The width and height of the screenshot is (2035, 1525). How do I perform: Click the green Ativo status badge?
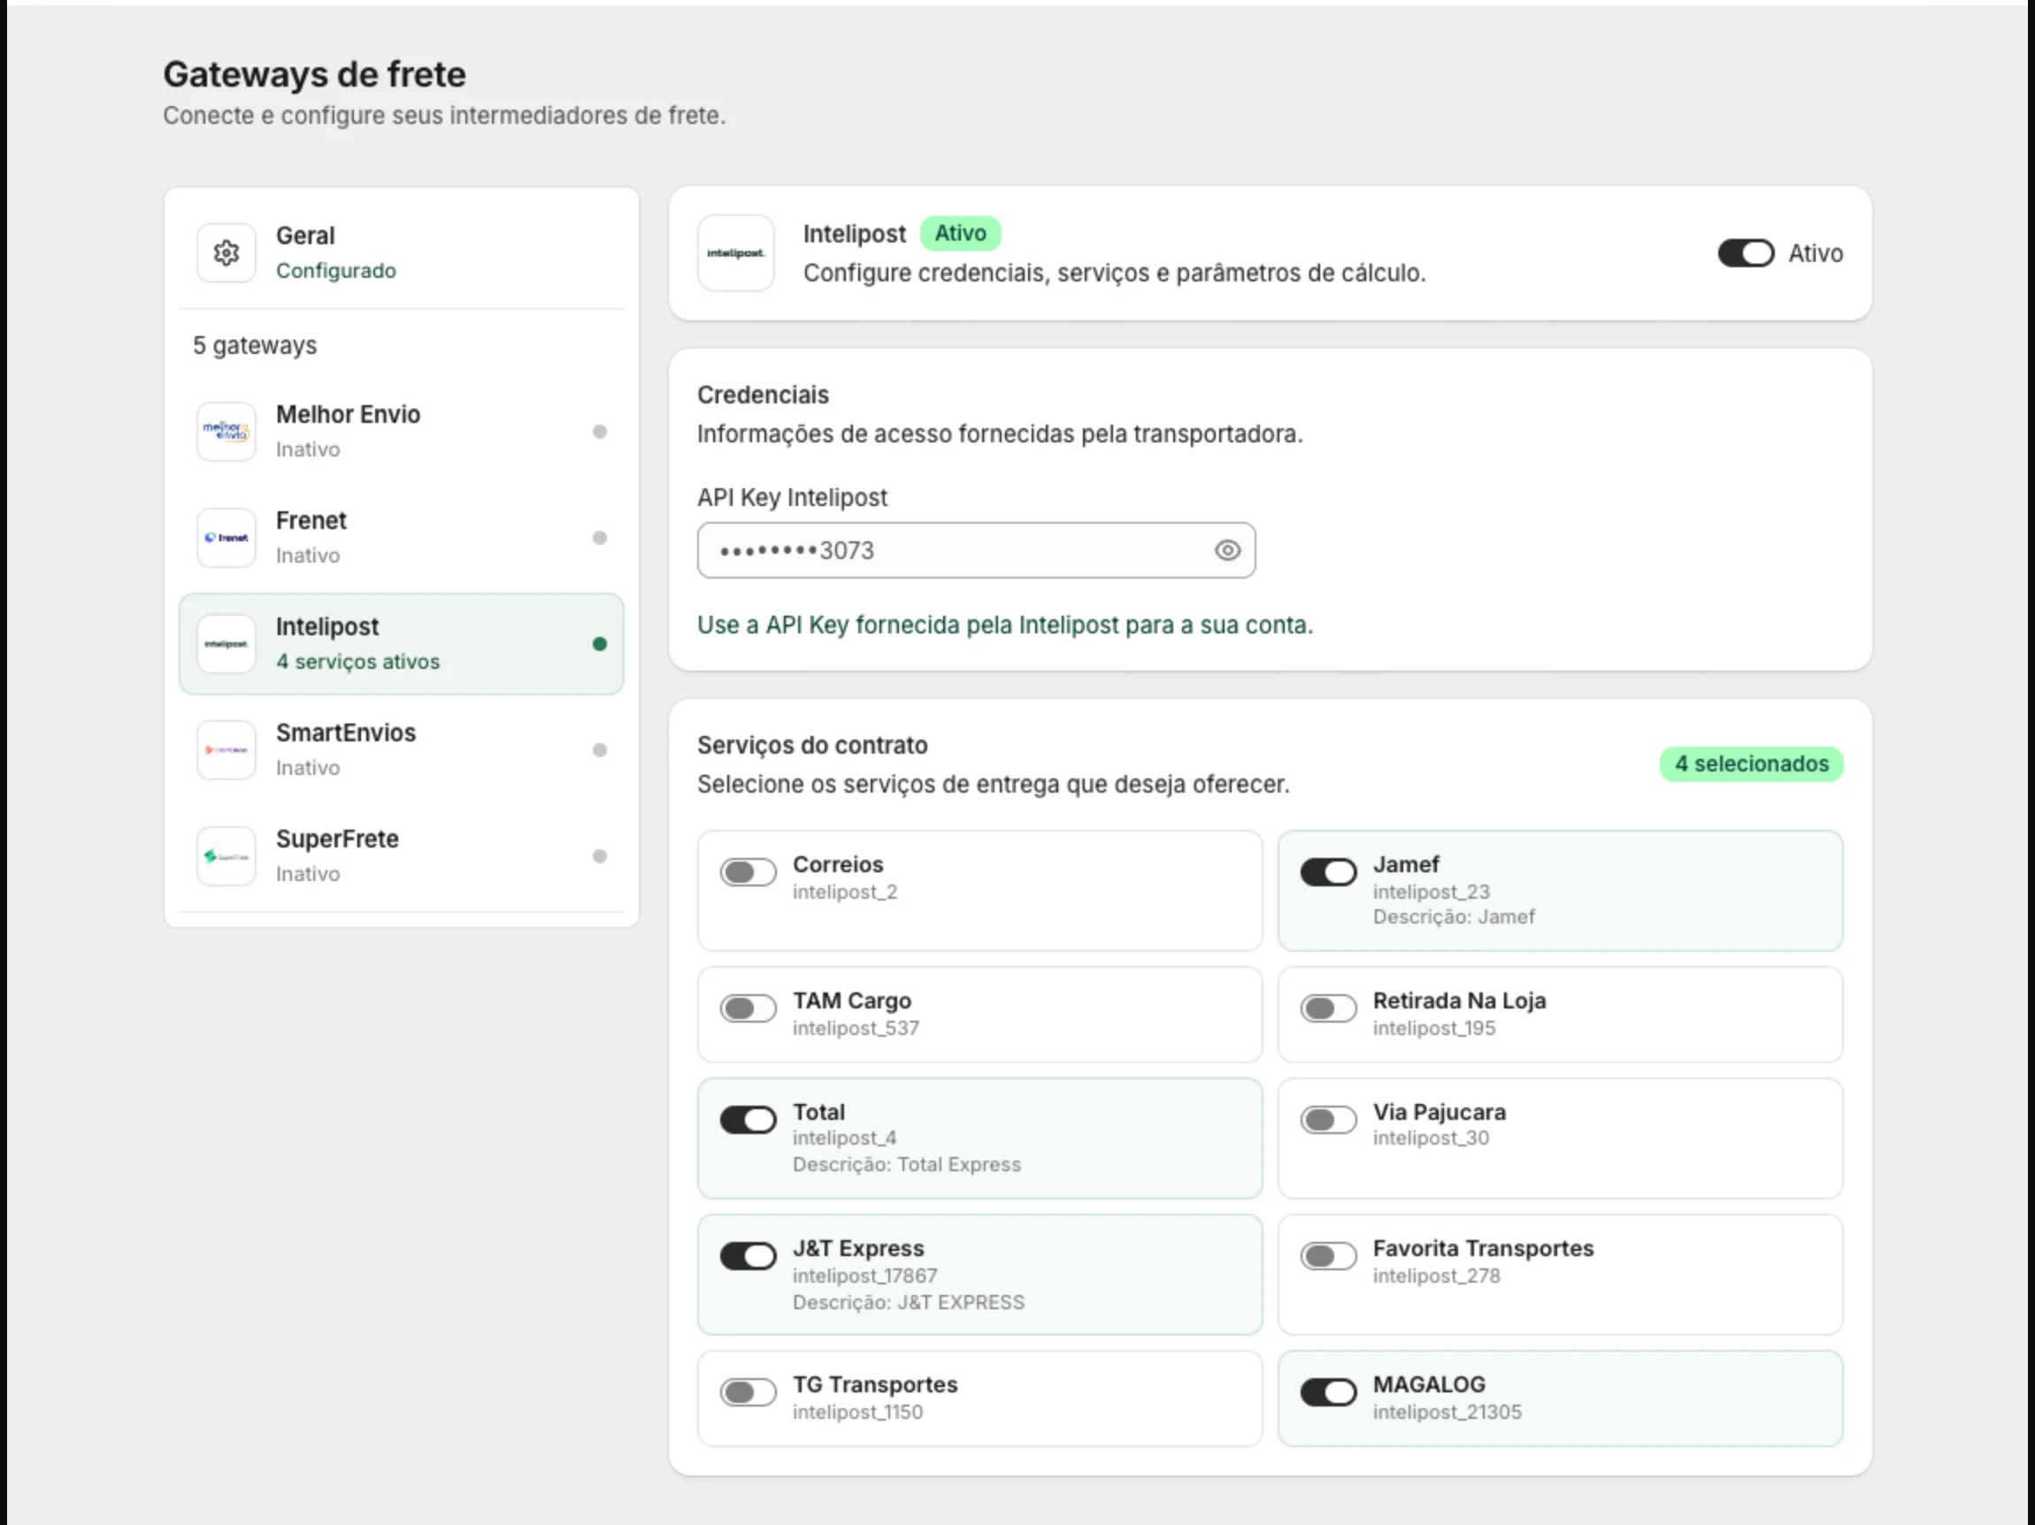point(961,234)
